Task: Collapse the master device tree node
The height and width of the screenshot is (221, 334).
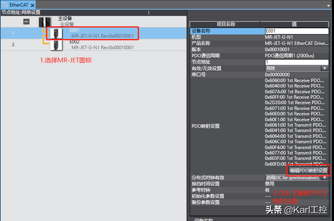Action: point(26,22)
